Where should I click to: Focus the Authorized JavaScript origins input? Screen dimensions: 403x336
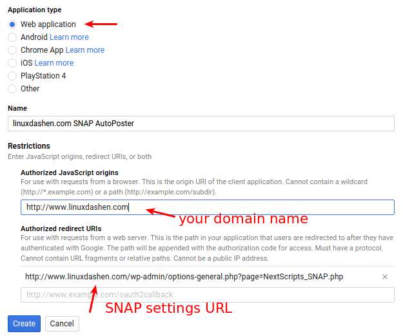coord(207,207)
